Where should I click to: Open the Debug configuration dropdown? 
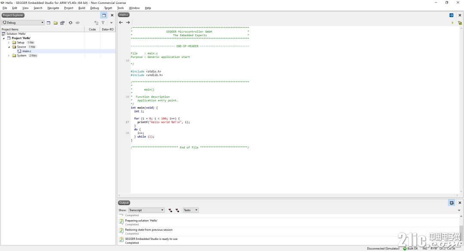coord(23,23)
